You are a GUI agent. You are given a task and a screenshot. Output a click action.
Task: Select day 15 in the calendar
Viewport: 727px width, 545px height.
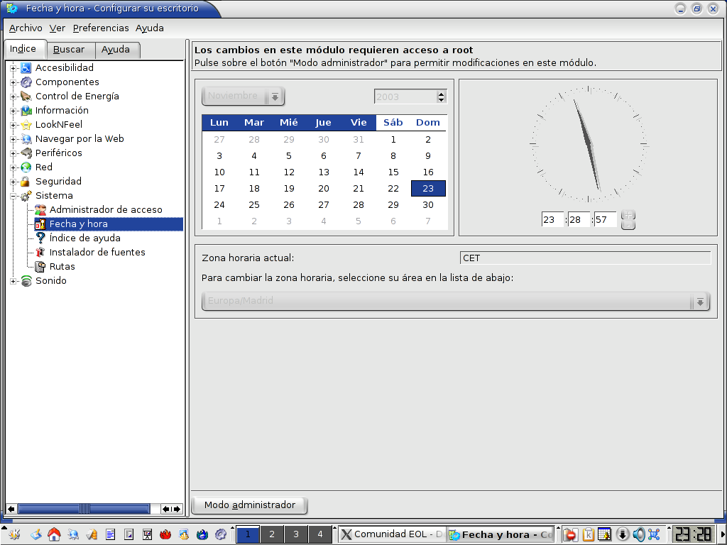click(393, 172)
